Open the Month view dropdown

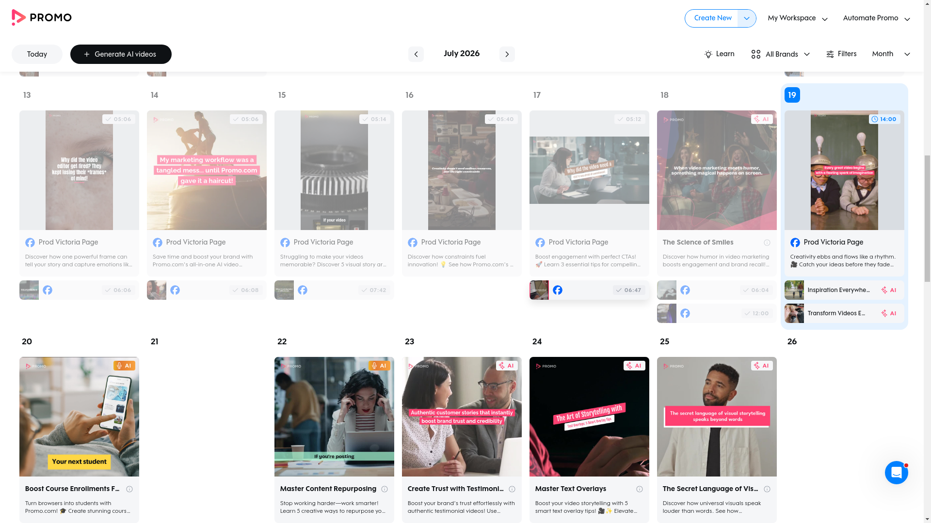click(891, 54)
